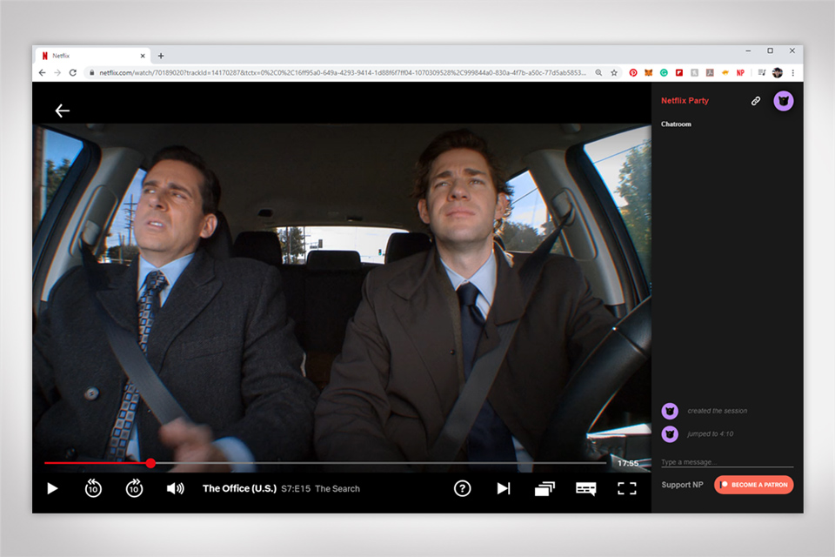Copy the Netflix Party link icon
The image size is (835, 557).
point(756,101)
